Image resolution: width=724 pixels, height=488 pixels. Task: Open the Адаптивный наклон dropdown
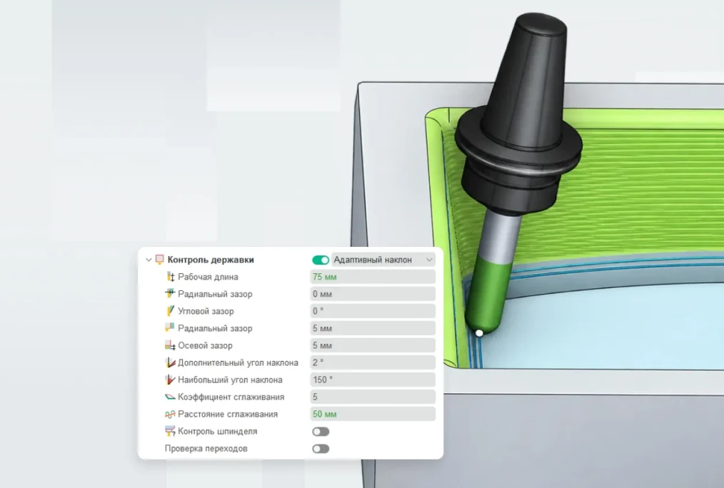tap(383, 260)
